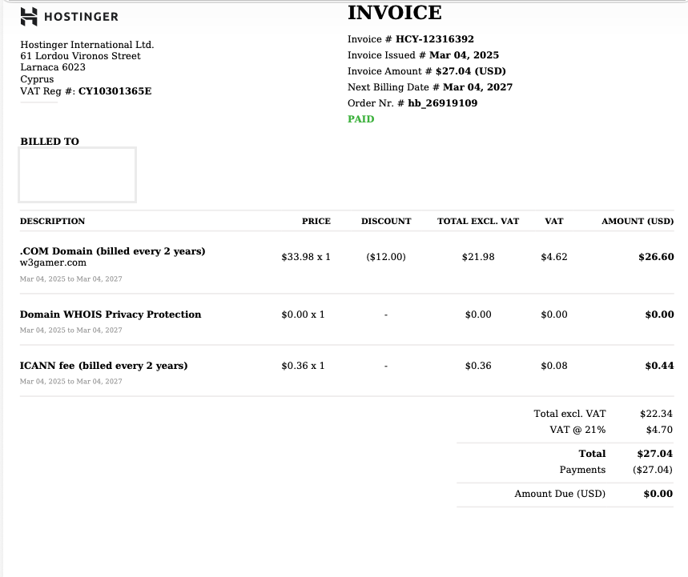Click the DISCOUNT column header

386,222
